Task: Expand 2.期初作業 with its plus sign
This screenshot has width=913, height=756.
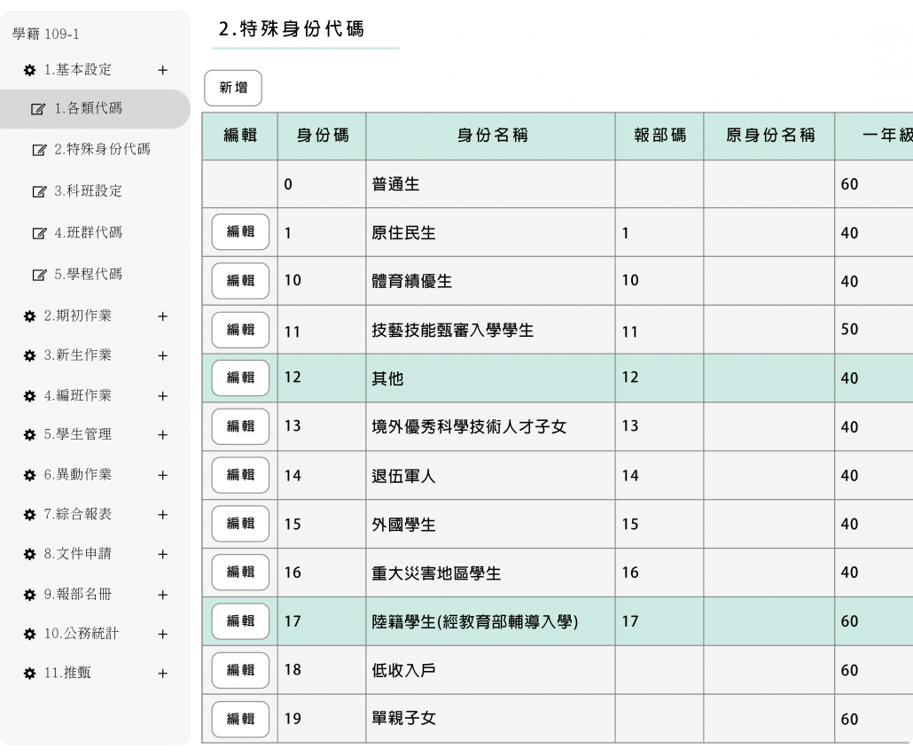Action: click(x=163, y=316)
